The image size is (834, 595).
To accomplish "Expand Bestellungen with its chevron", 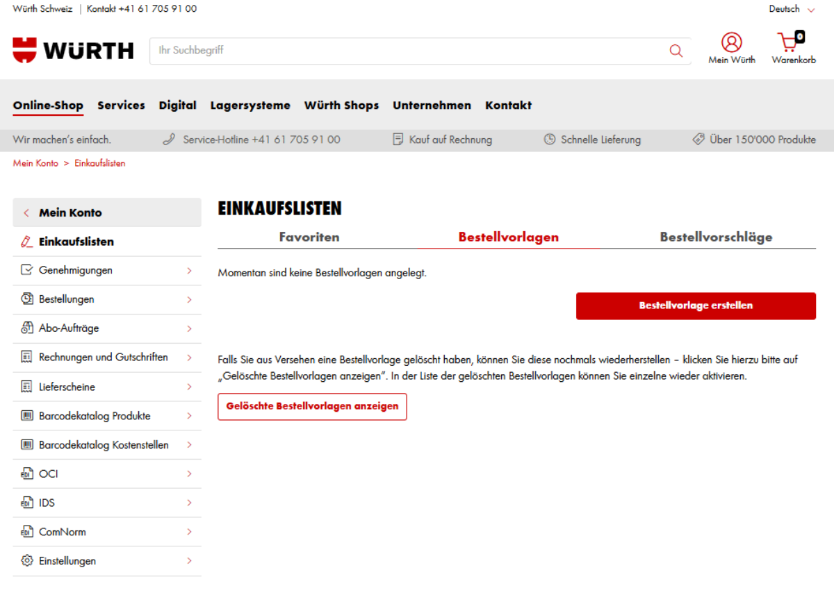I will coord(189,299).
